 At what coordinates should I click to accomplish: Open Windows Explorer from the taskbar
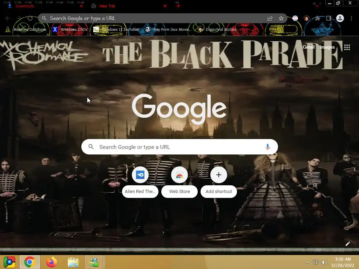click(x=73, y=262)
